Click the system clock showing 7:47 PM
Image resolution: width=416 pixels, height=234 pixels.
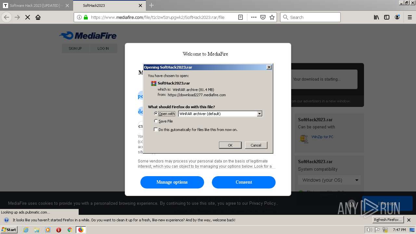click(399, 230)
